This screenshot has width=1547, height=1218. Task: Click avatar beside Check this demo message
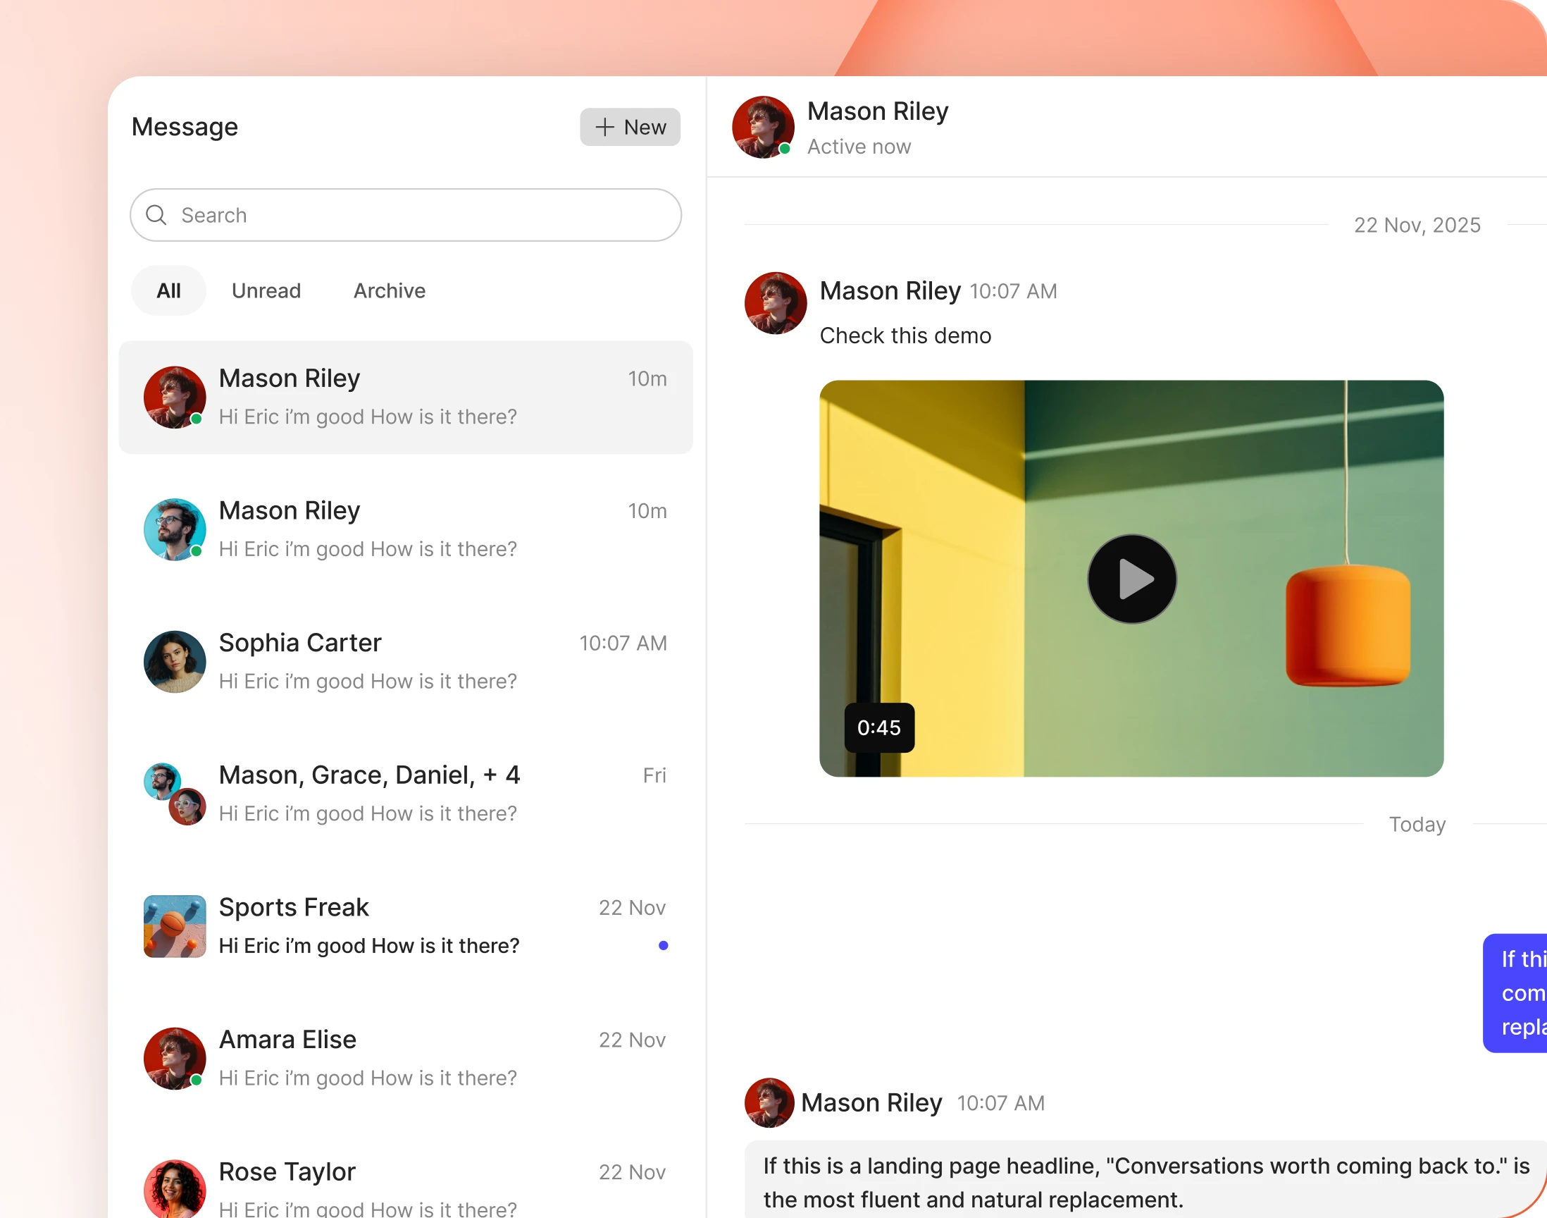coord(776,302)
